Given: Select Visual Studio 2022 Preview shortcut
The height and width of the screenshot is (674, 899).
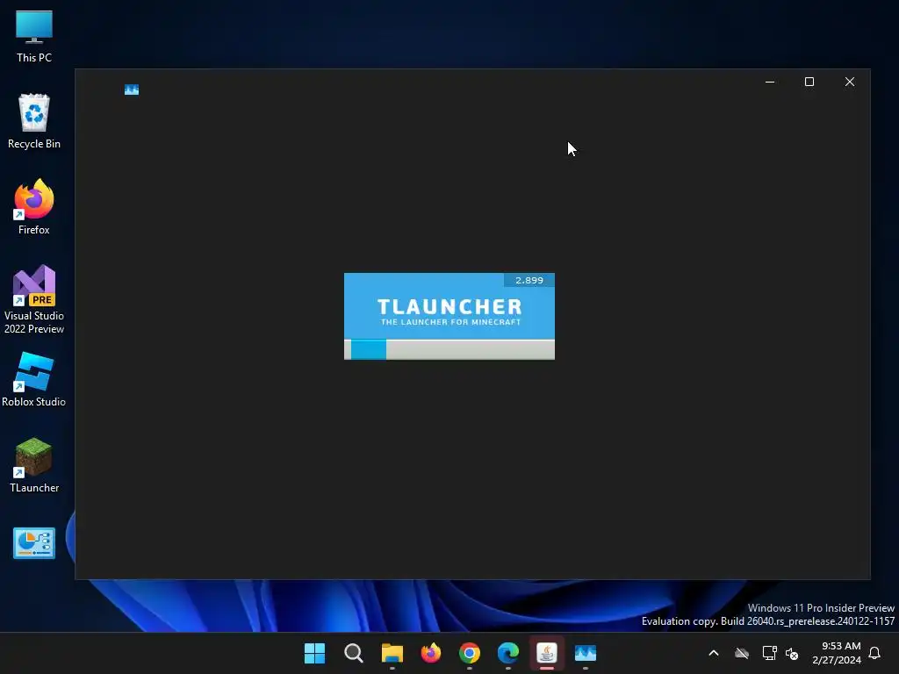Looking at the screenshot, I should 34,299.
